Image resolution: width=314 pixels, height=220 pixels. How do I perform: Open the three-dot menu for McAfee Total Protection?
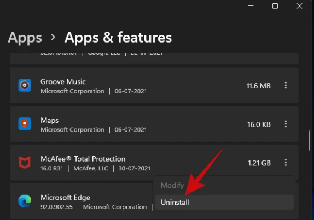pyautogui.click(x=286, y=163)
